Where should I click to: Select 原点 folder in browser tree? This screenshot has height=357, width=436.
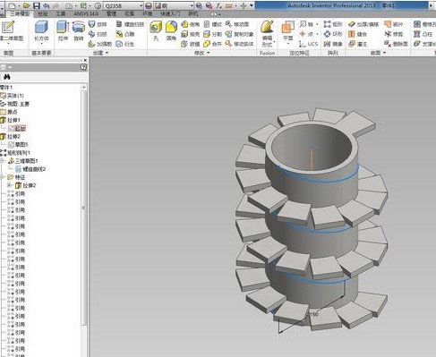point(9,112)
